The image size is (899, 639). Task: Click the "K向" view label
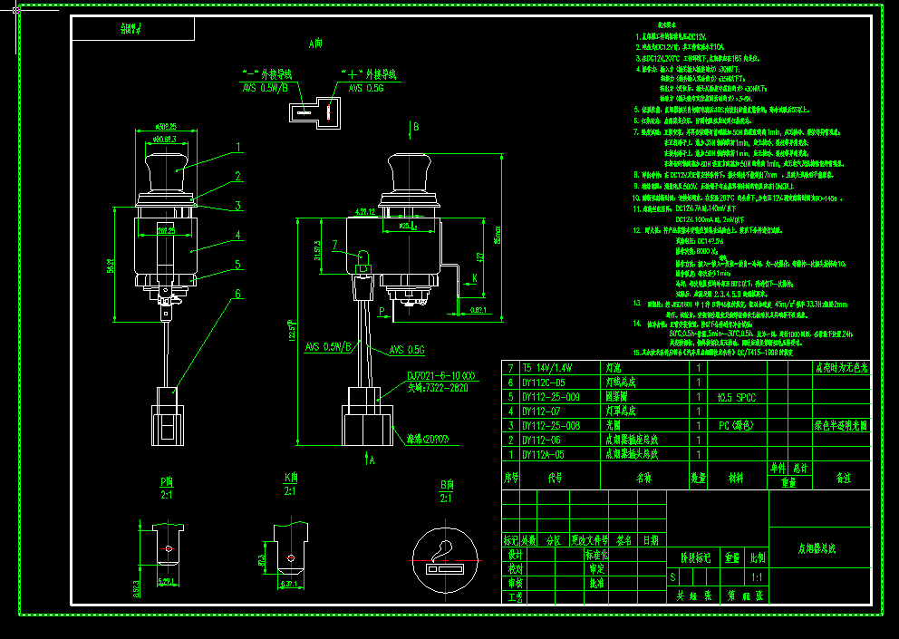tap(291, 478)
